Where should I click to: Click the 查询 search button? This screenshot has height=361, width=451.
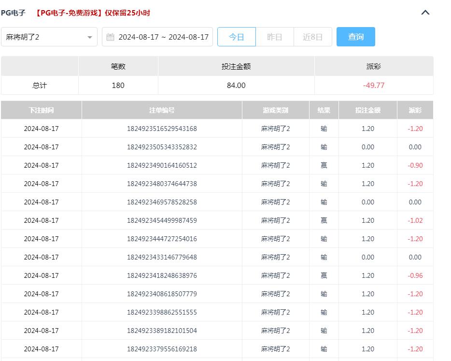[x=356, y=37]
